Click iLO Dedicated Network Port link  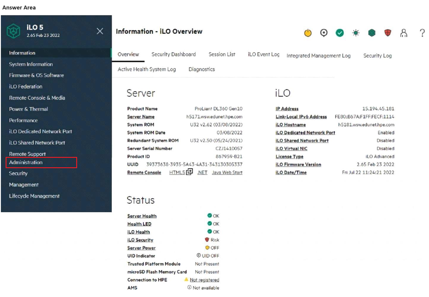point(305,133)
